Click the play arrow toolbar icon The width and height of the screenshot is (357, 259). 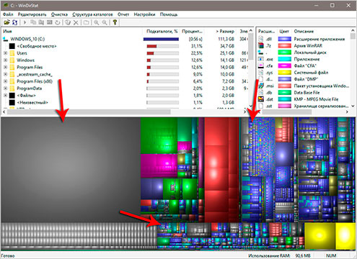click(25, 22)
